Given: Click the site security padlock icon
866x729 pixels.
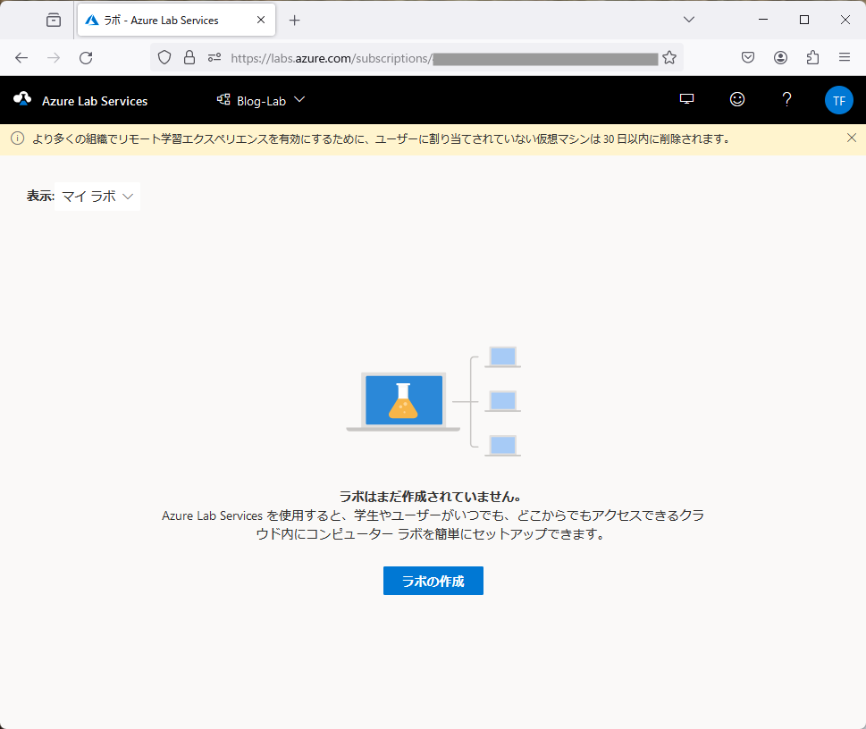Looking at the screenshot, I should click(189, 57).
